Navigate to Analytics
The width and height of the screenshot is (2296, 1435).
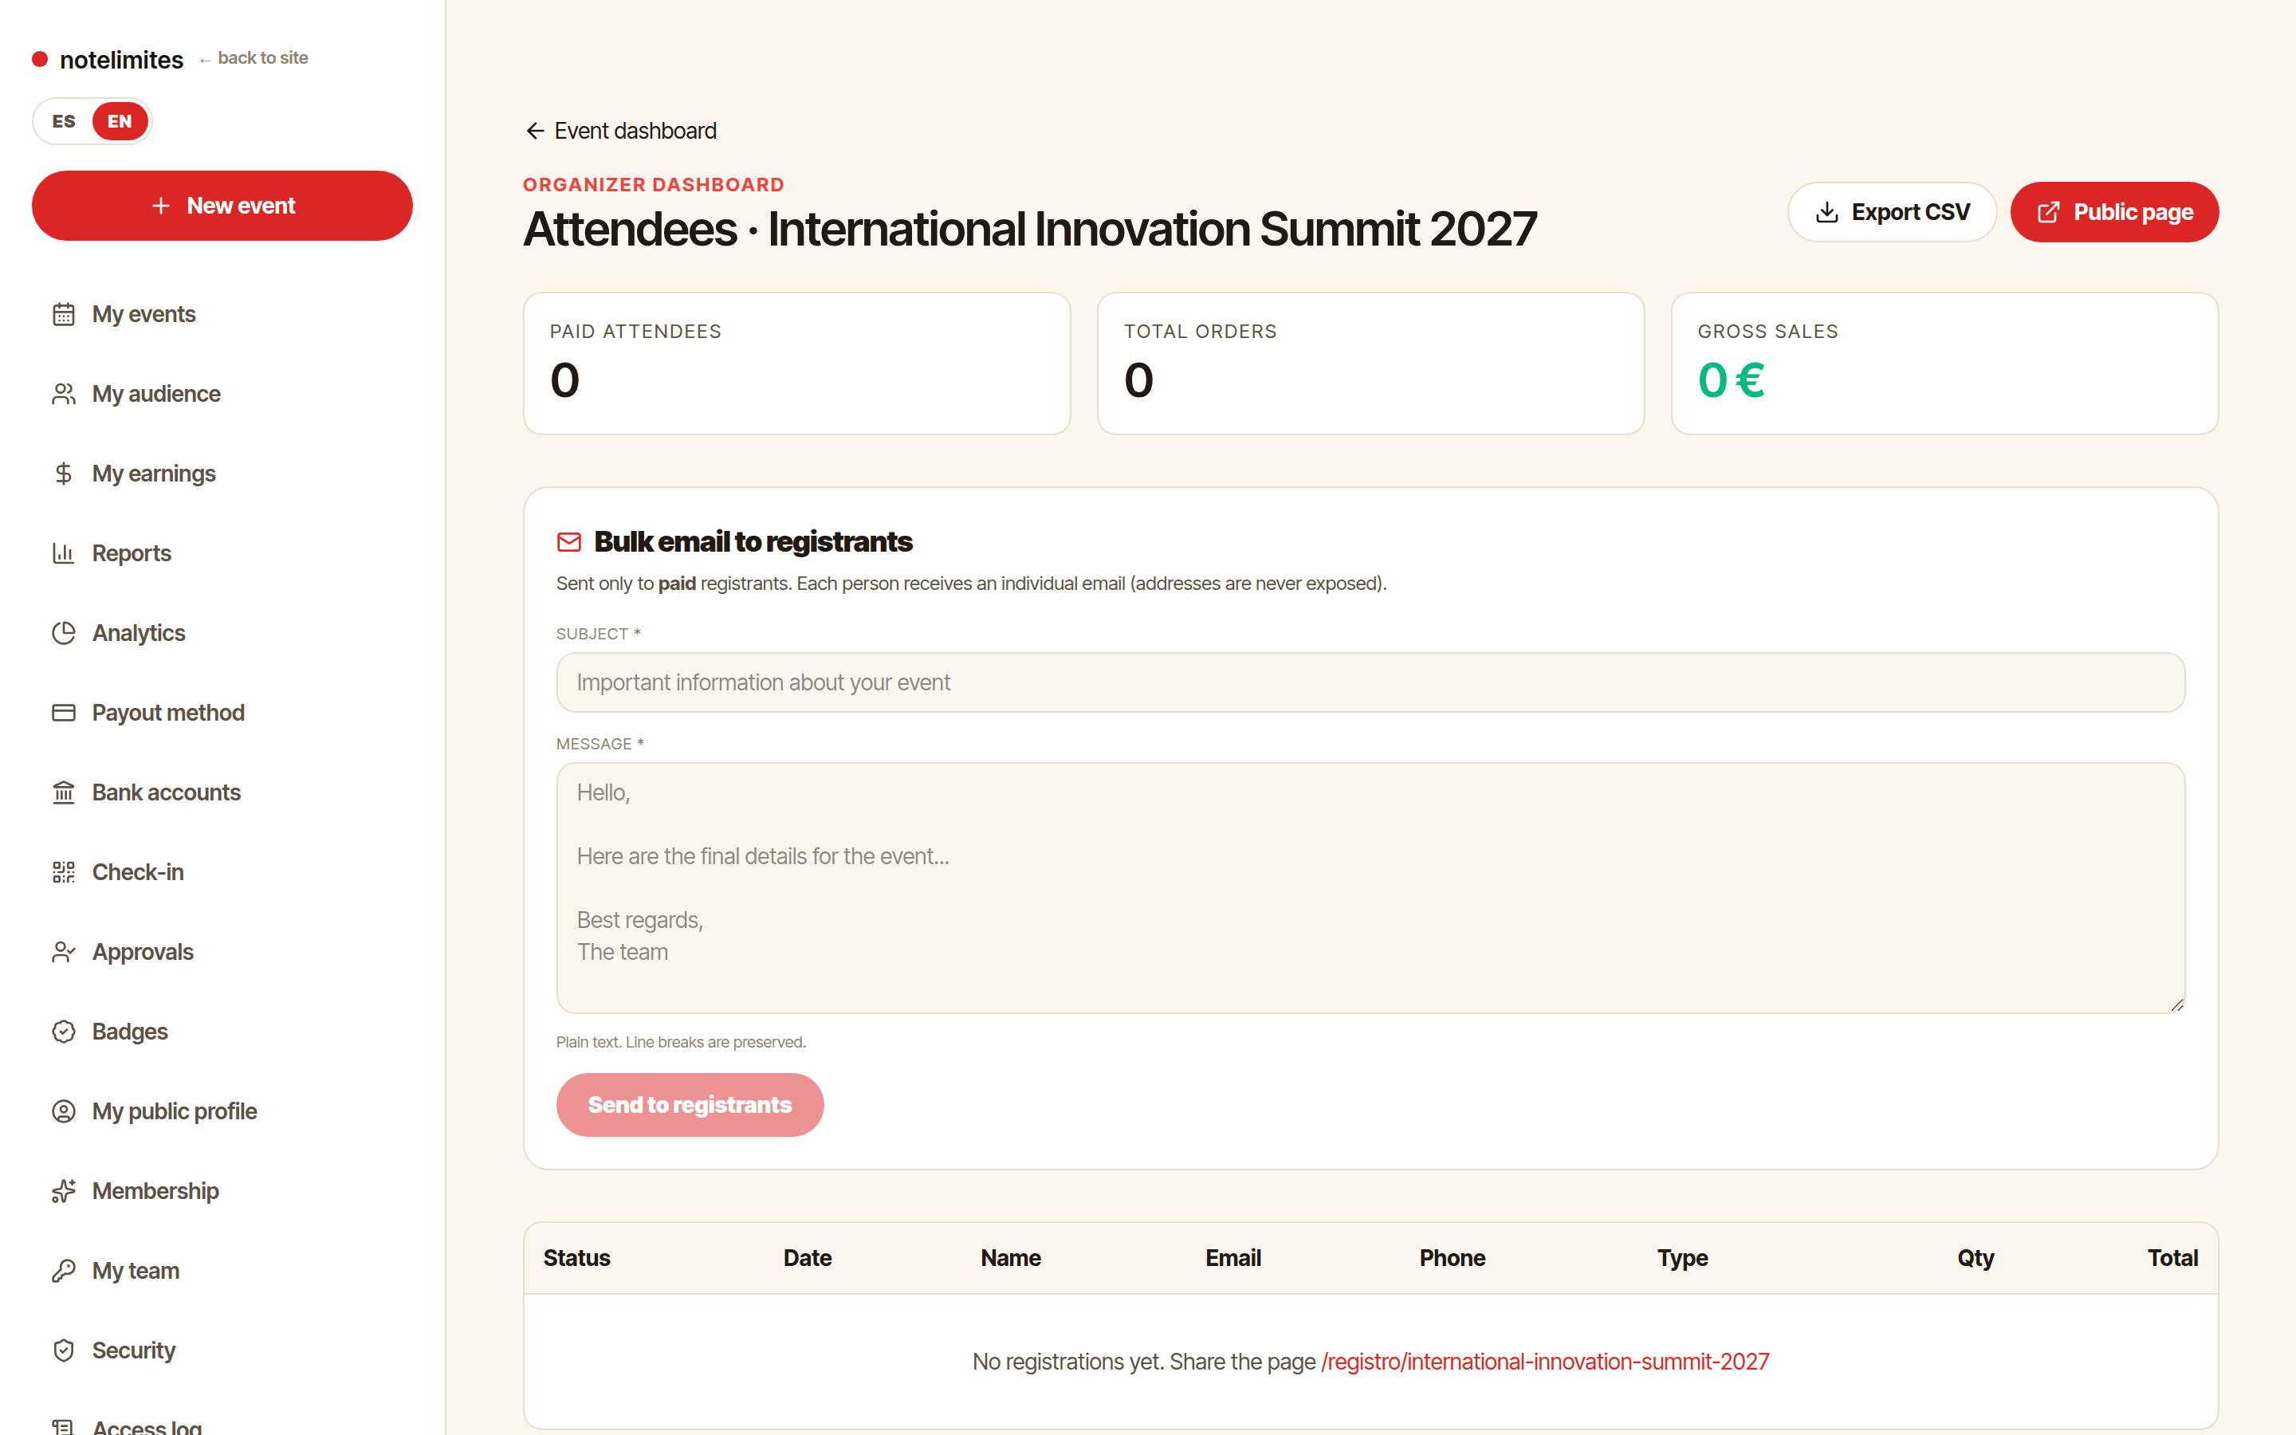(222, 633)
